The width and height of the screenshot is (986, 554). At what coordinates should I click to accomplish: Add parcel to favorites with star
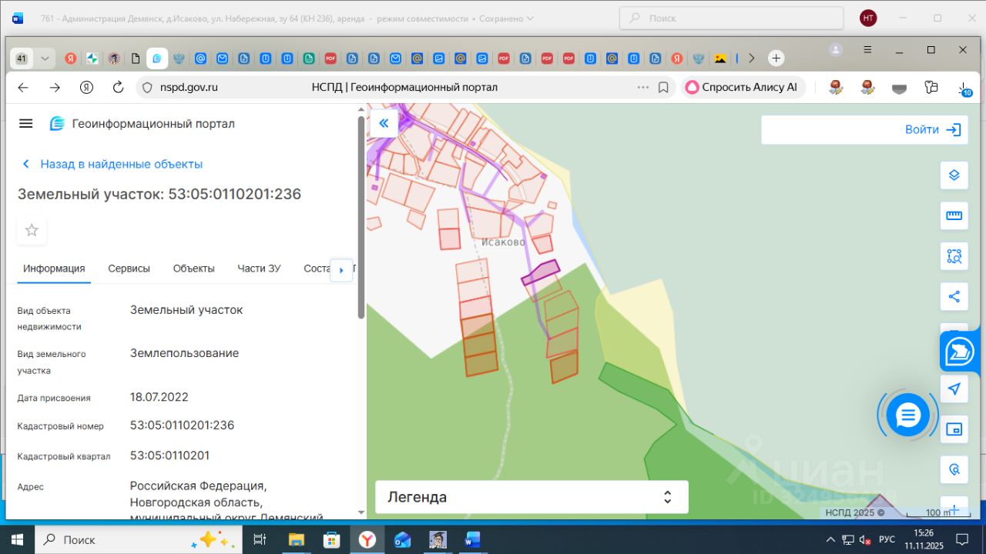pyautogui.click(x=32, y=230)
